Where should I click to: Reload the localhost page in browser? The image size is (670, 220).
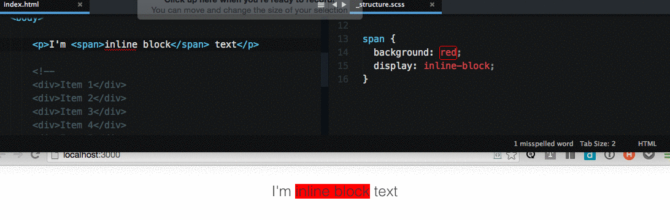(35, 155)
